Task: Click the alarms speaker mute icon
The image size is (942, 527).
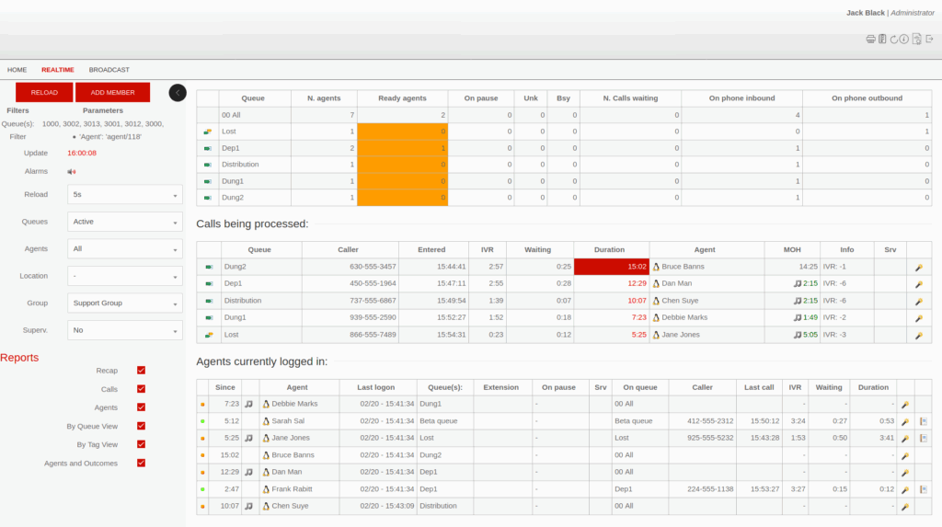Action: click(72, 171)
